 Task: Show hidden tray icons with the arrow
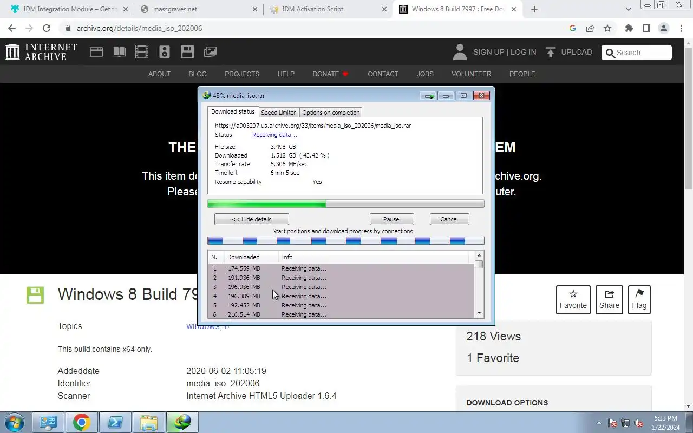599,423
